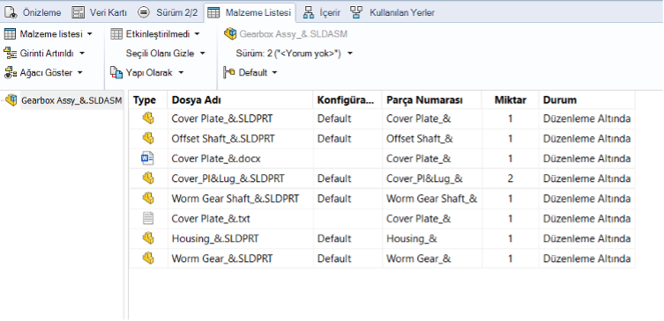Click the text file icon for Cover Plate_&.txt
This screenshot has width=664, height=321.
click(148, 218)
